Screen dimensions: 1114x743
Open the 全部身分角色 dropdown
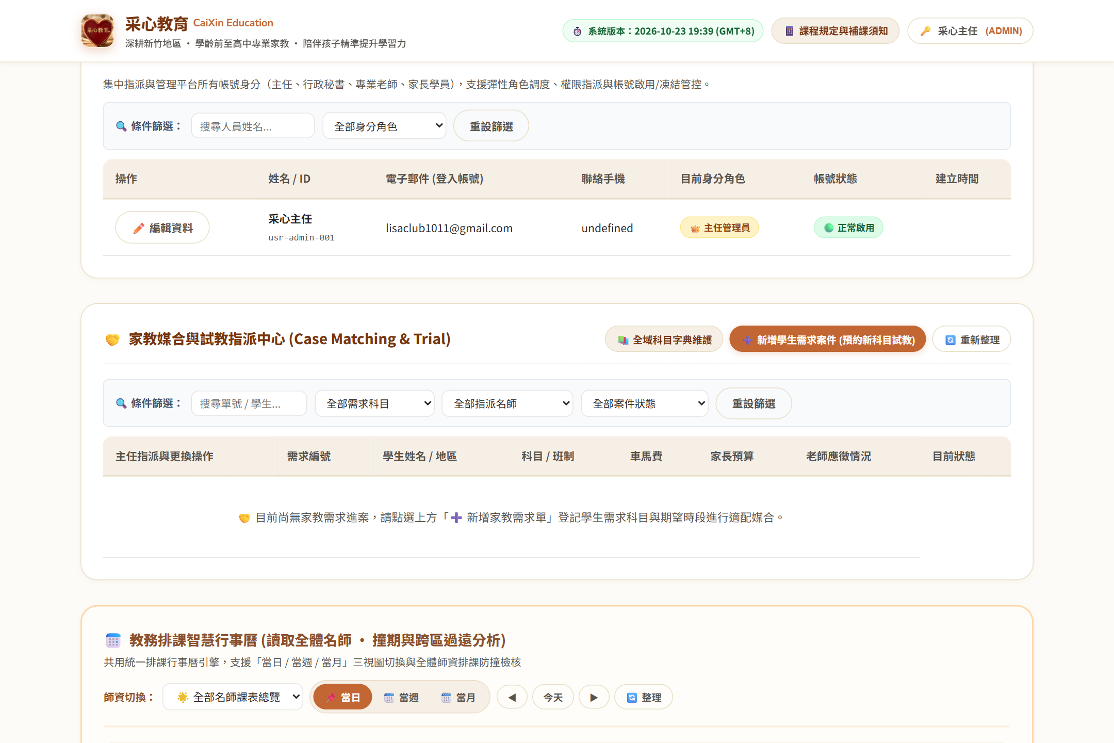384,126
